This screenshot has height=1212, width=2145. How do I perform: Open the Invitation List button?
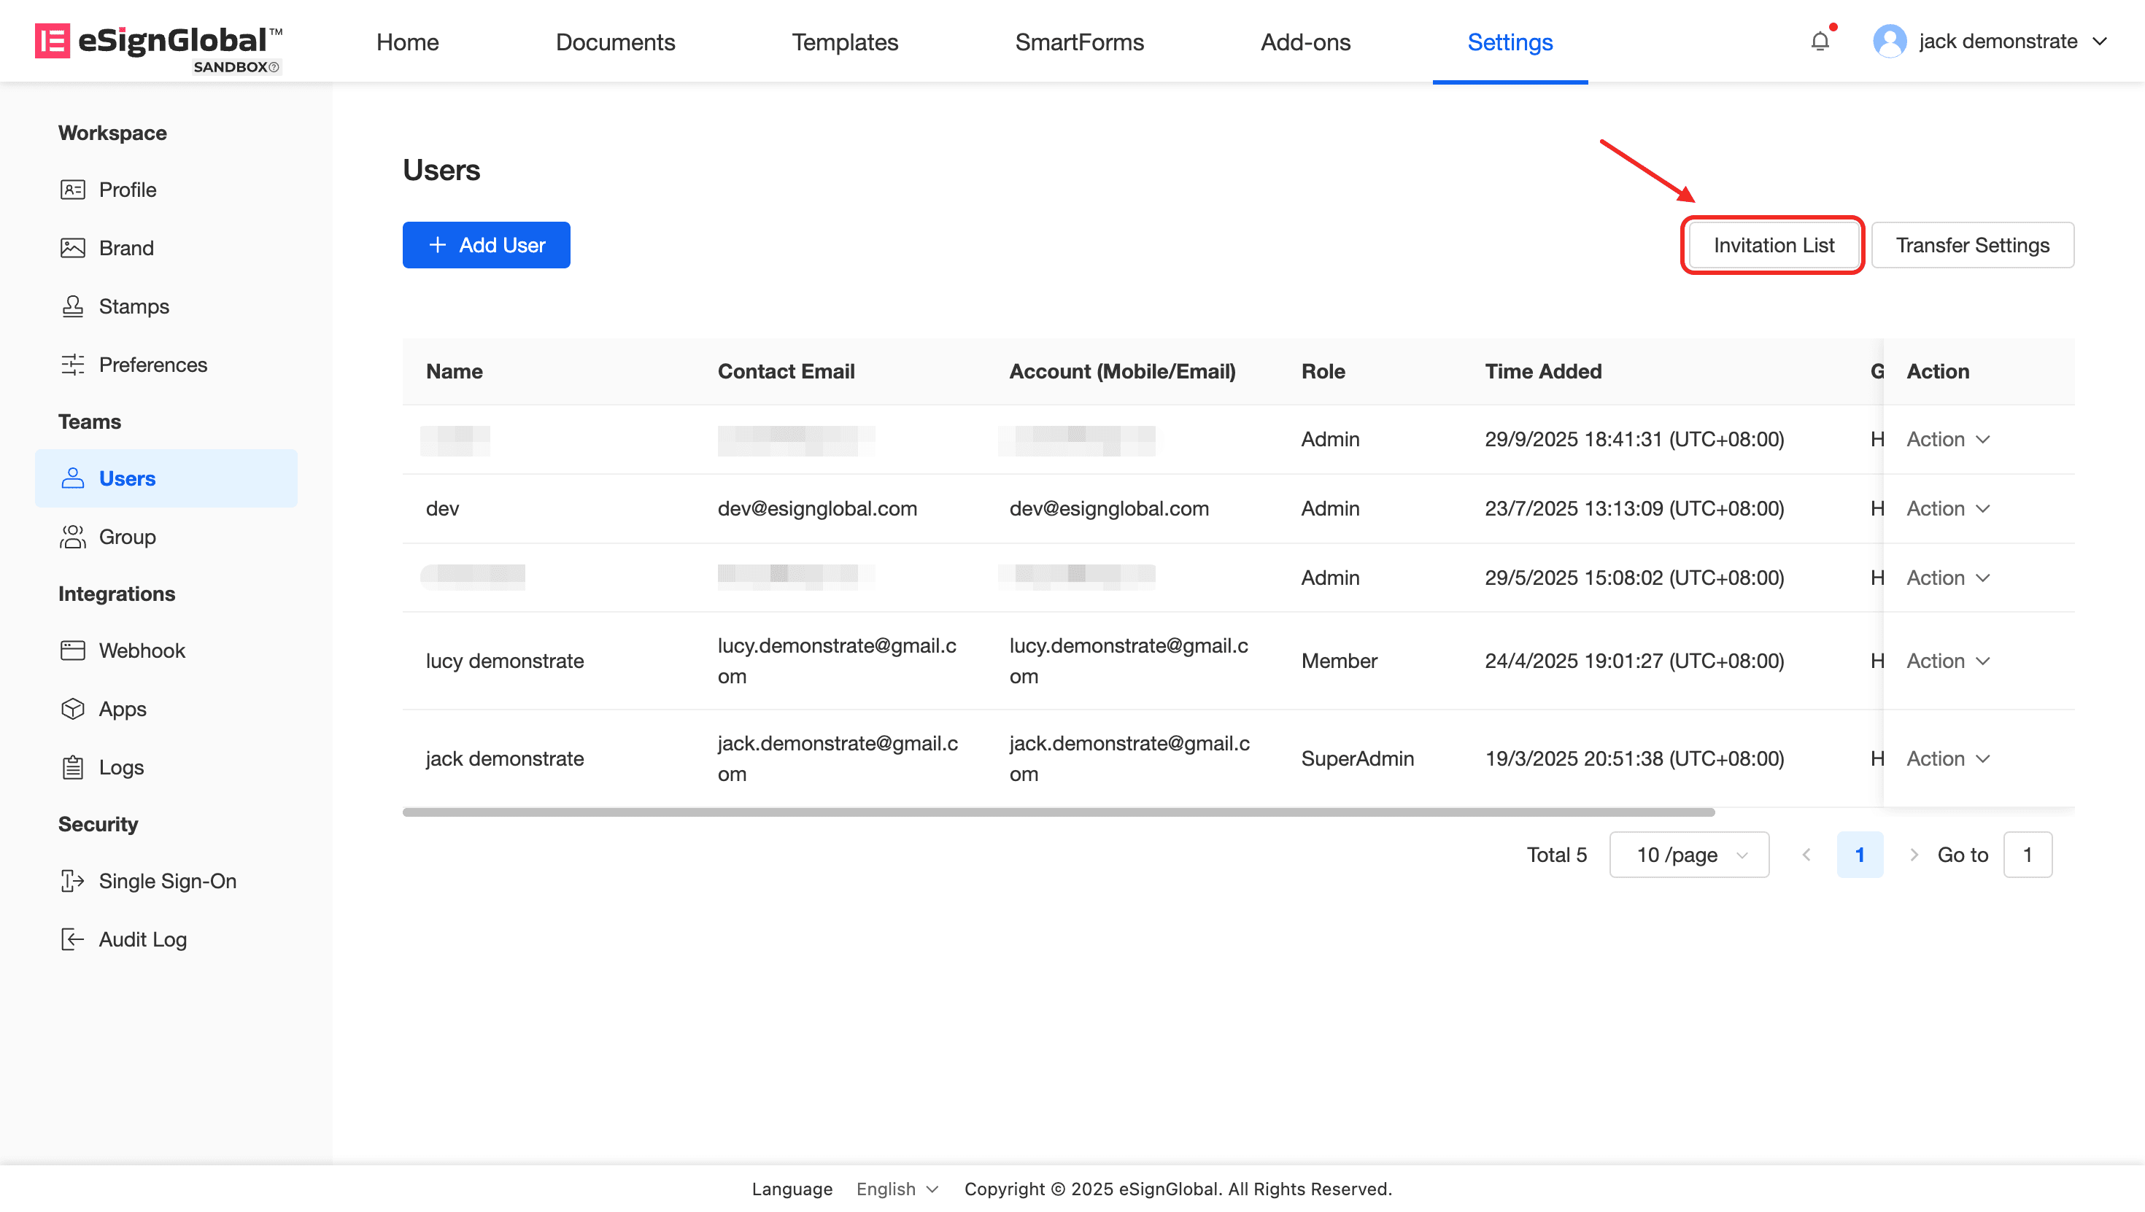[1773, 245]
